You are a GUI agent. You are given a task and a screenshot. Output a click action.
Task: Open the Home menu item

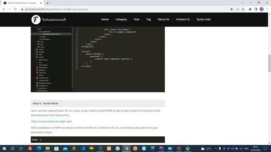tap(105, 19)
